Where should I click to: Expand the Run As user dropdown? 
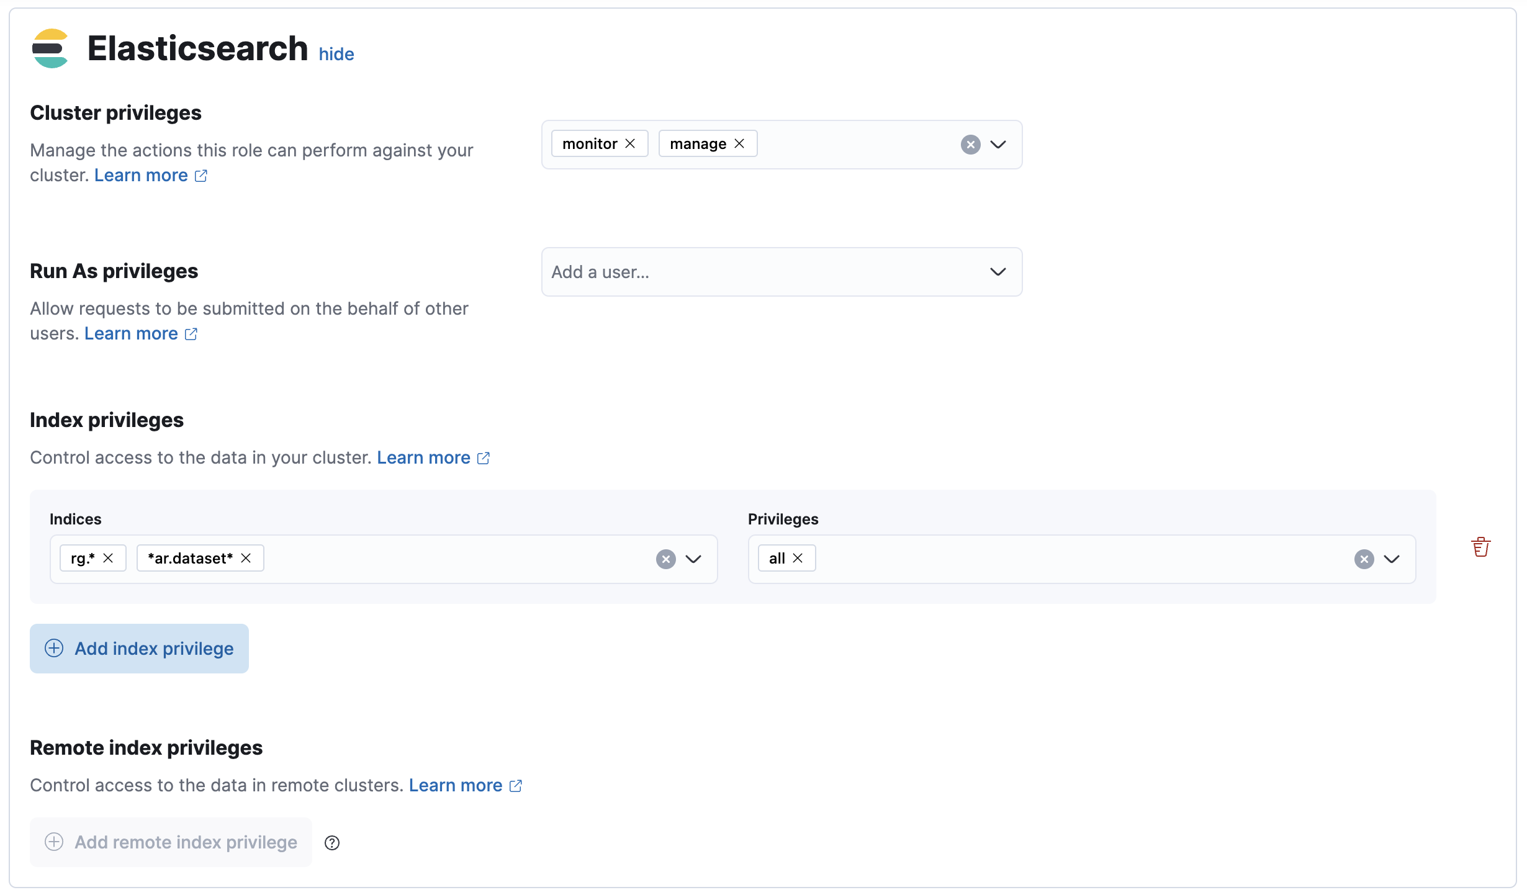click(998, 272)
